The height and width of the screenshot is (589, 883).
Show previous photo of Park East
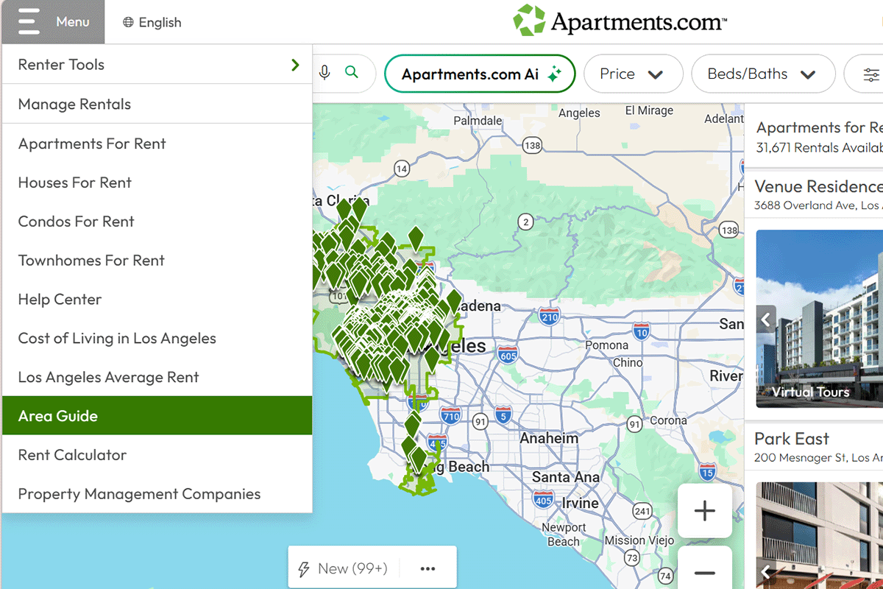click(x=766, y=572)
